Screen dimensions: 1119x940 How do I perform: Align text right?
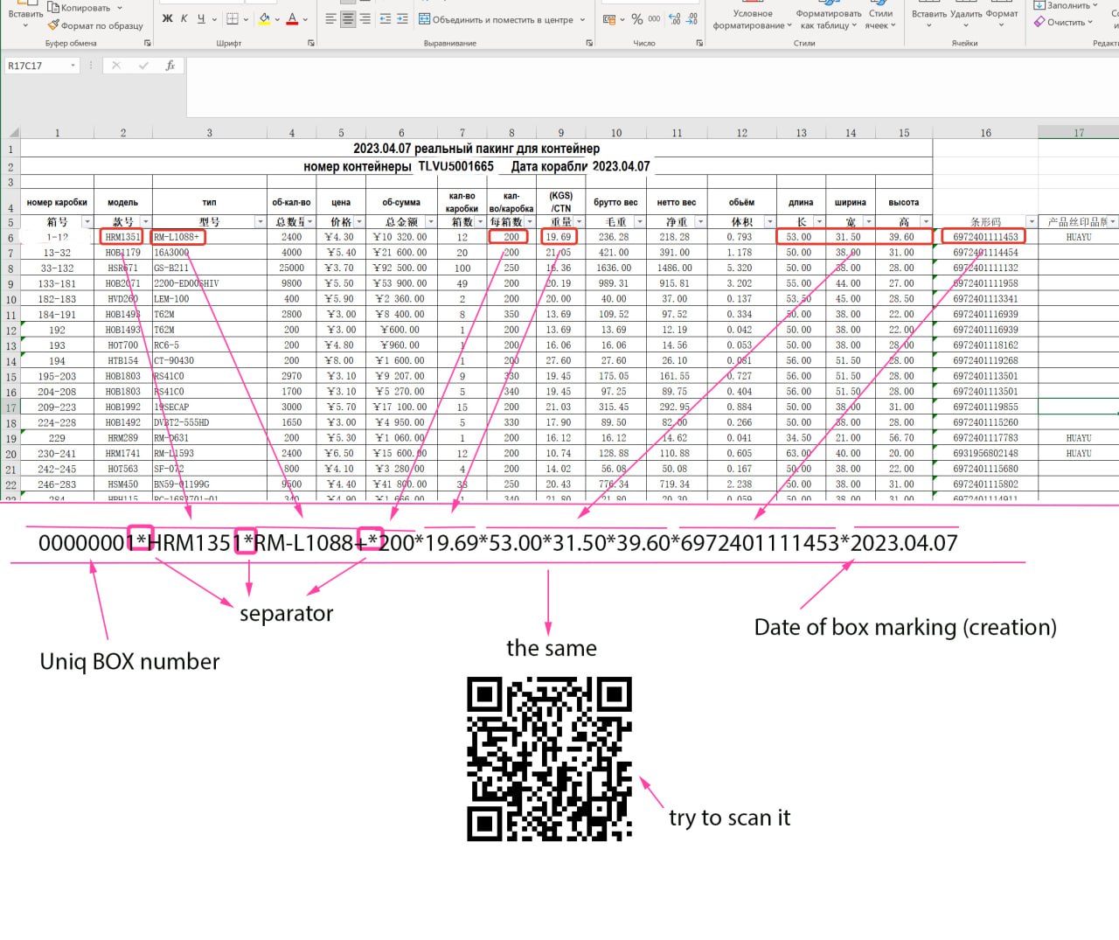coord(365,18)
